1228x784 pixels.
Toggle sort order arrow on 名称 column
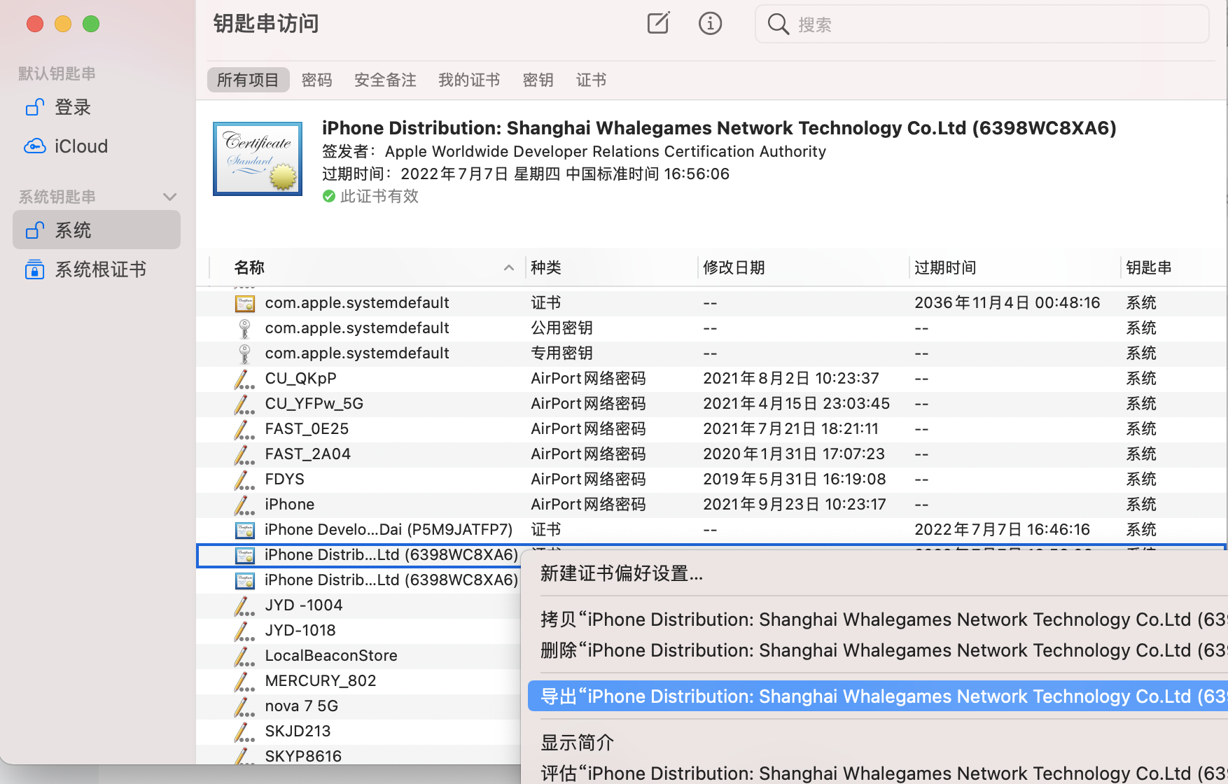[509, 267]
